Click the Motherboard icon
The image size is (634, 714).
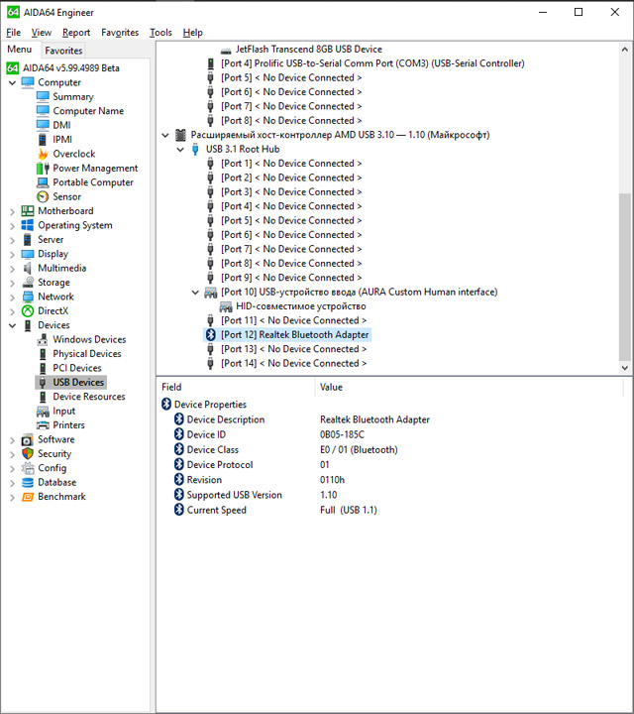click(x=28, y=211)
